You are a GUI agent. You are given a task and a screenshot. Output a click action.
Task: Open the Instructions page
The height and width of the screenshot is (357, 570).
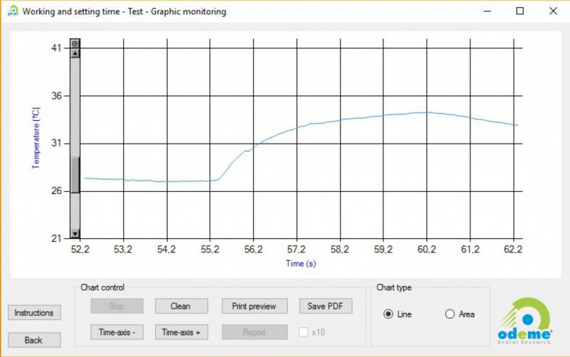click(x=33, y=313)
